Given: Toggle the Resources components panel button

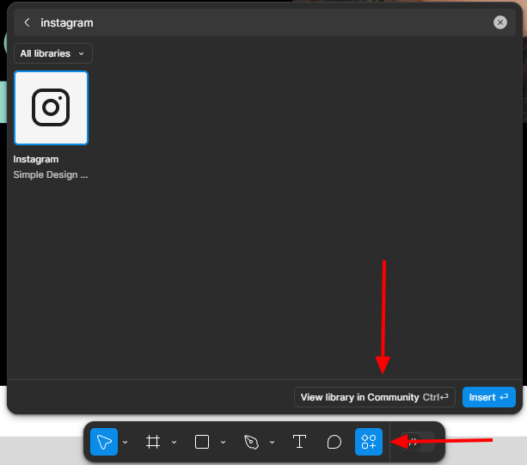Looking at the screenshot, I should tap(369, 442).
